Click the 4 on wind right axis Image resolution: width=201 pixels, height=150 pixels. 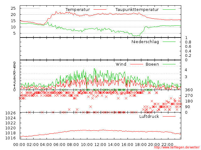click(x=186, y=70)
